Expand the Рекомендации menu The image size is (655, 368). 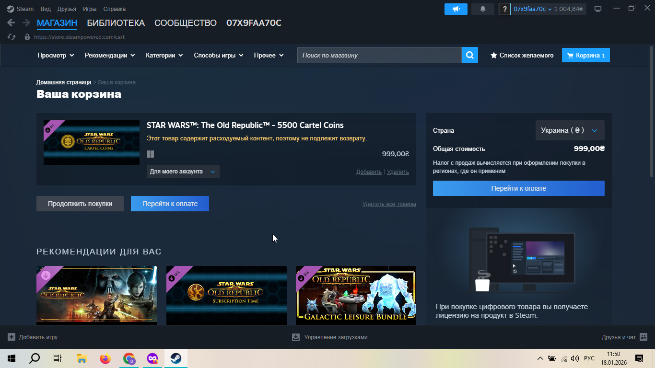point(110,55)
